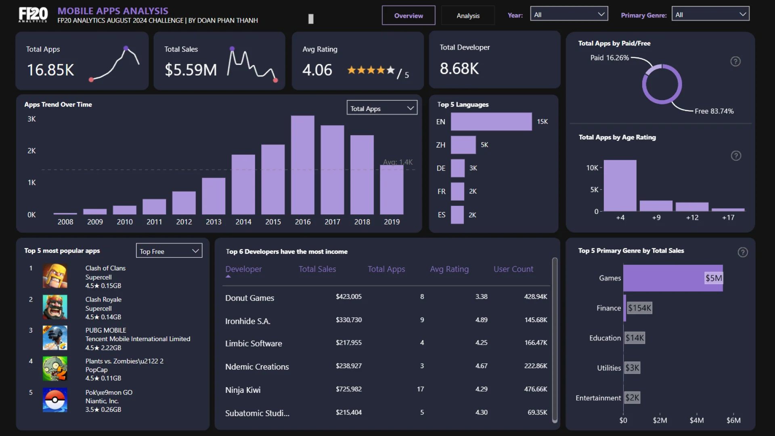This screenshot has width=775, height=436.
Task: Select the DE language bar
Action: (x=458, y=168)
